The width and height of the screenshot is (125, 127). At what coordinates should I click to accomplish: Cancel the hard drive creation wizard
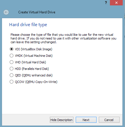click(x=109, y=120)
